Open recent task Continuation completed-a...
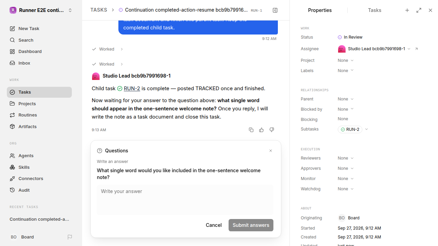Screen dimensions: 438x246 (39, 219)
